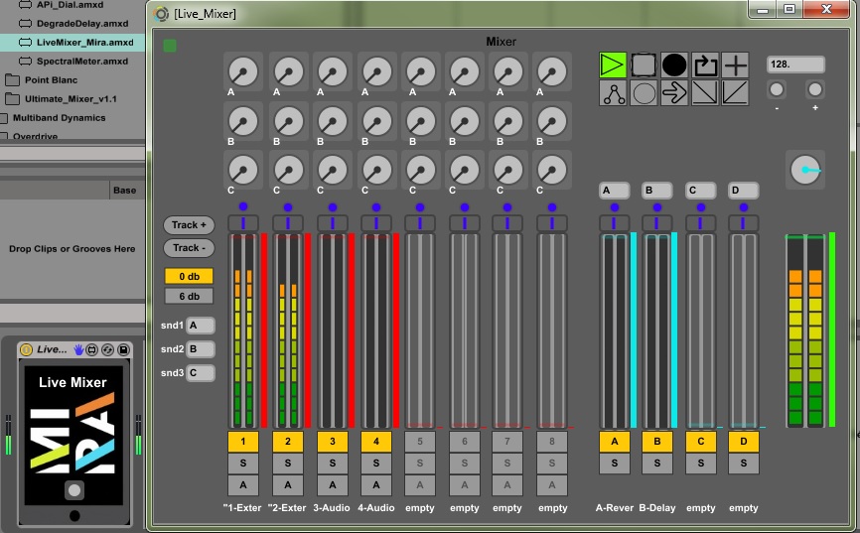Select LiveMixer_Mira.amxd in the browser list
860x533 pixels.
[83, 43]
